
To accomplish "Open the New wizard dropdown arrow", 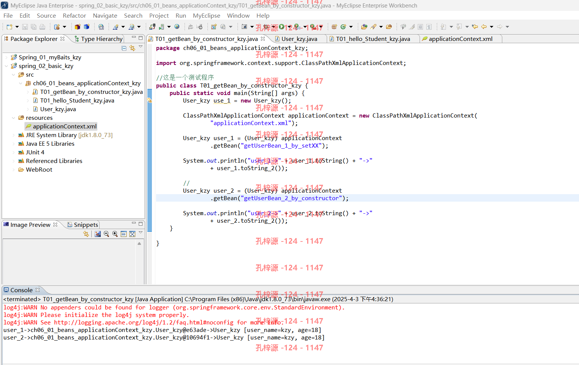I will pos(17,27).
